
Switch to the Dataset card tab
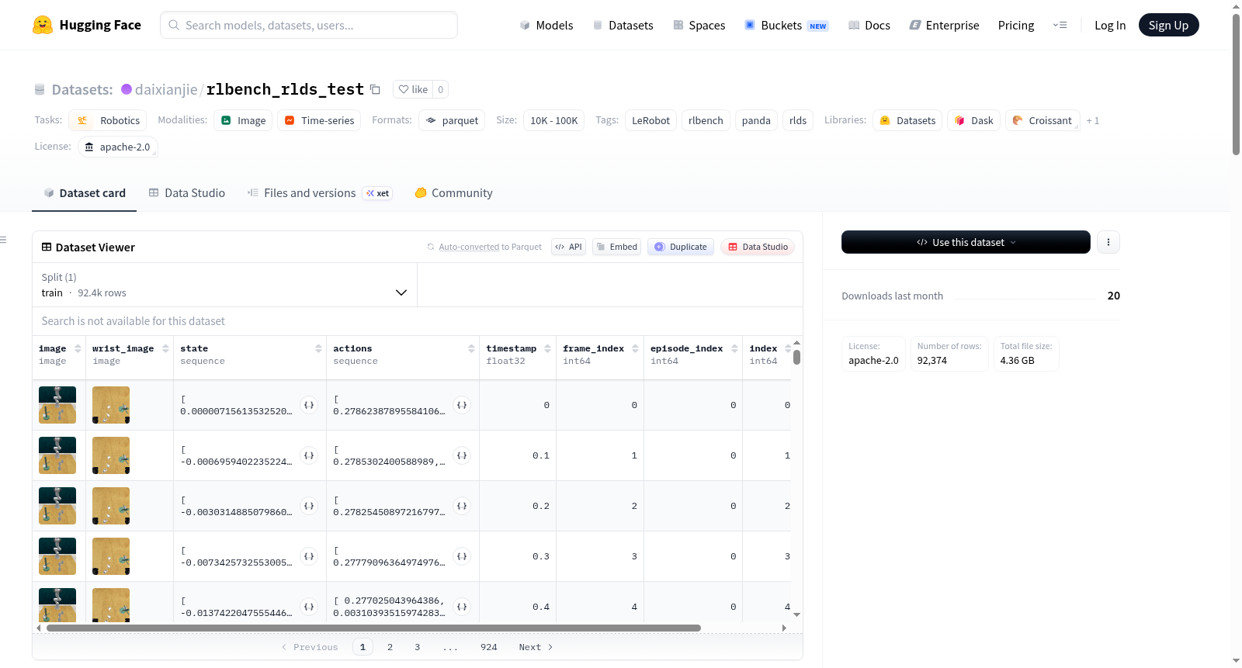click(84, 193)
